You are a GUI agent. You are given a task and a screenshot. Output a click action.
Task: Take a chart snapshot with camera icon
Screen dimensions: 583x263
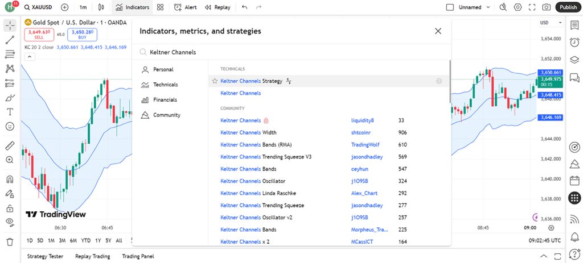point(546,7)
